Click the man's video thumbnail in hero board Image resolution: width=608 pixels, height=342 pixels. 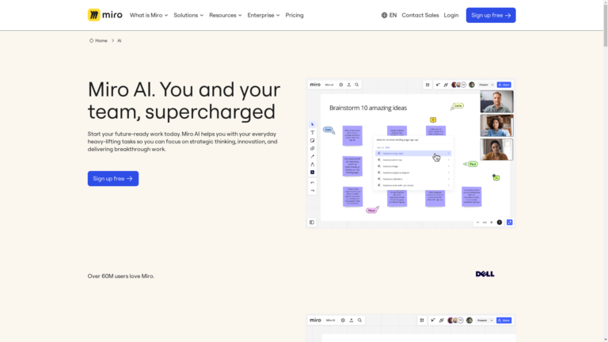[x=496, y=101]
